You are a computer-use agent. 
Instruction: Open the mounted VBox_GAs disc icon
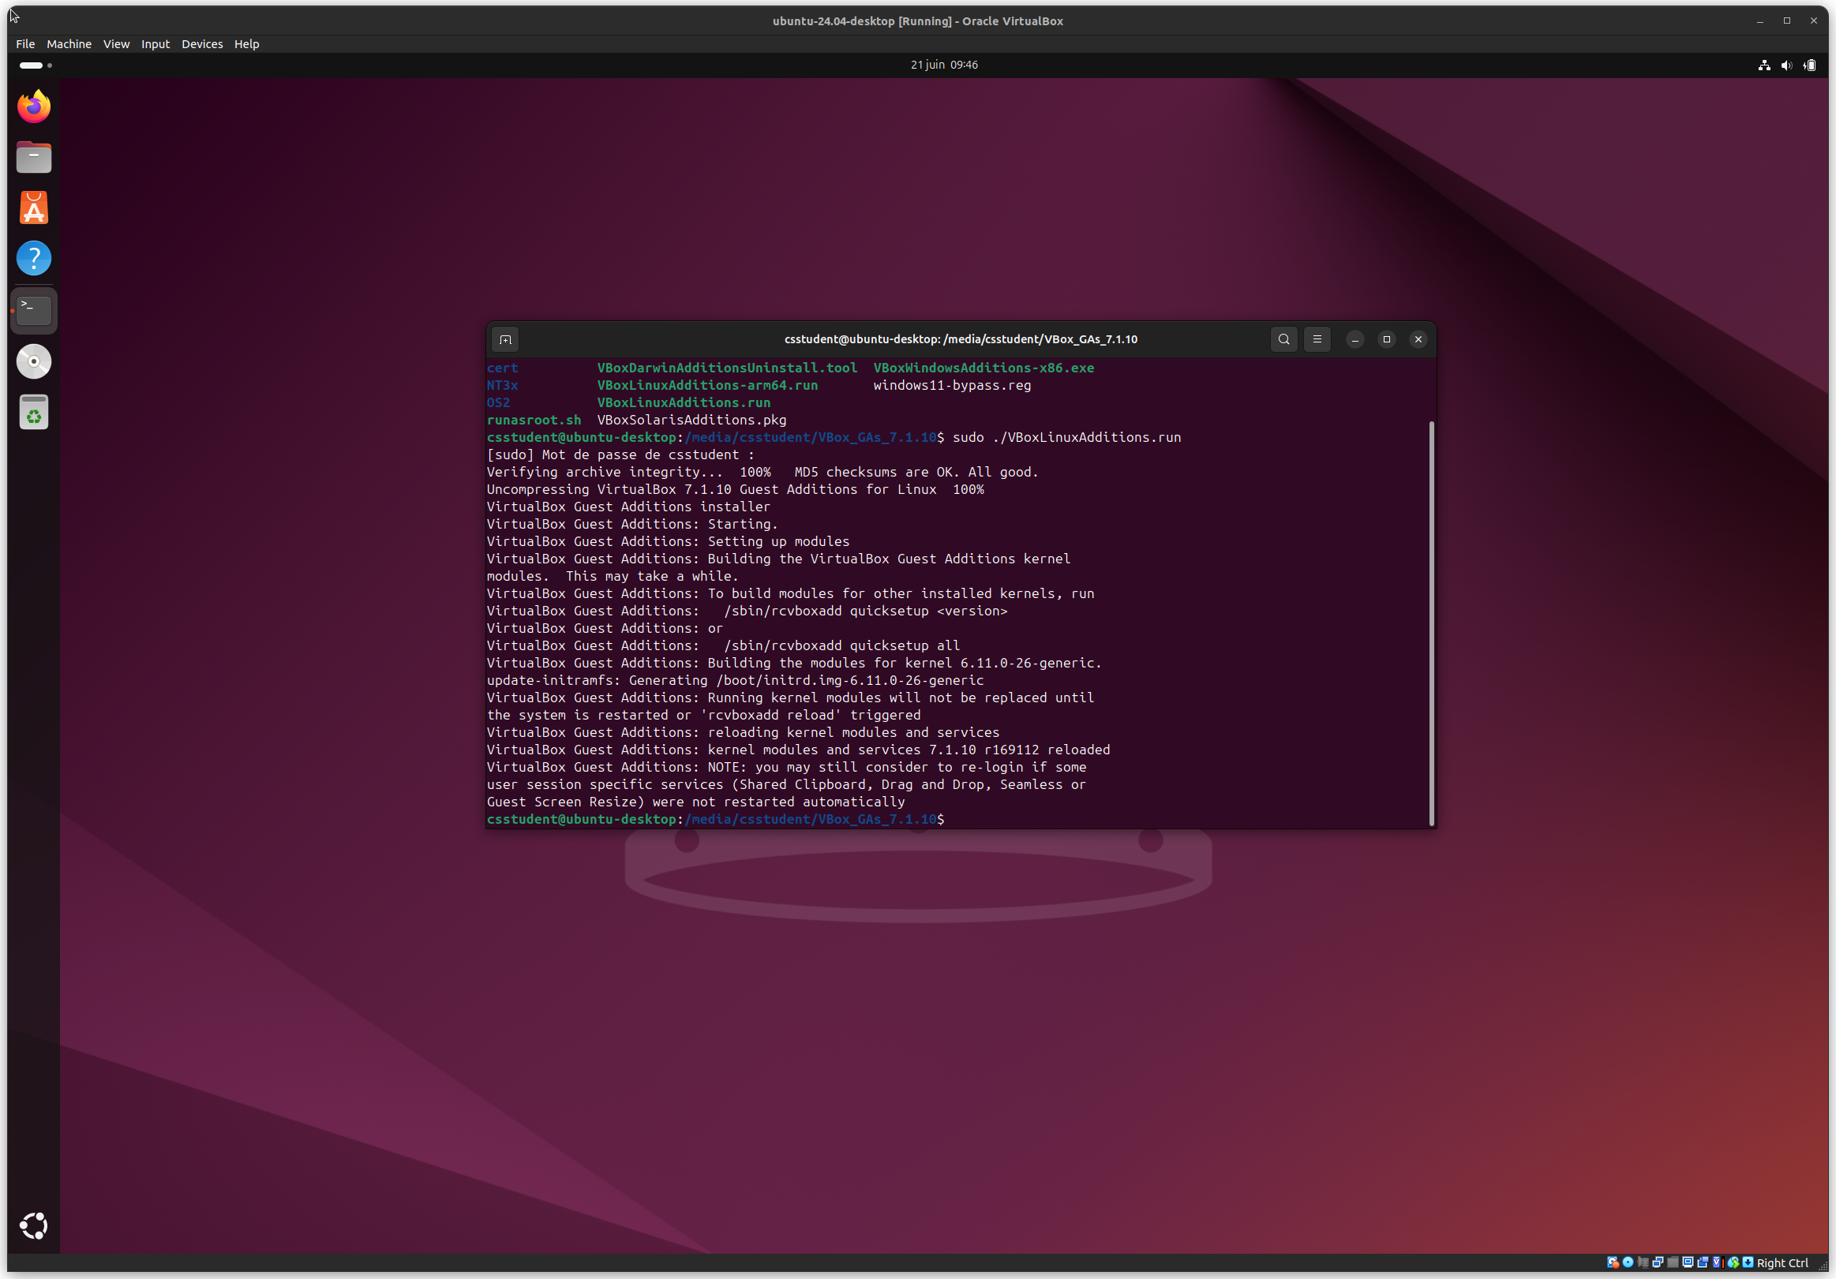(34, 361)
